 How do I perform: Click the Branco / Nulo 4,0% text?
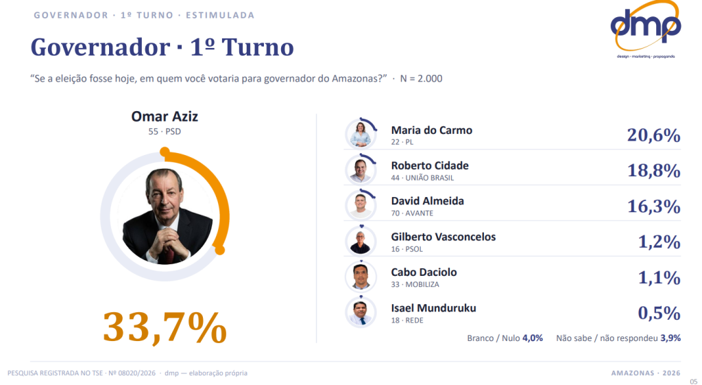(505, 338)
